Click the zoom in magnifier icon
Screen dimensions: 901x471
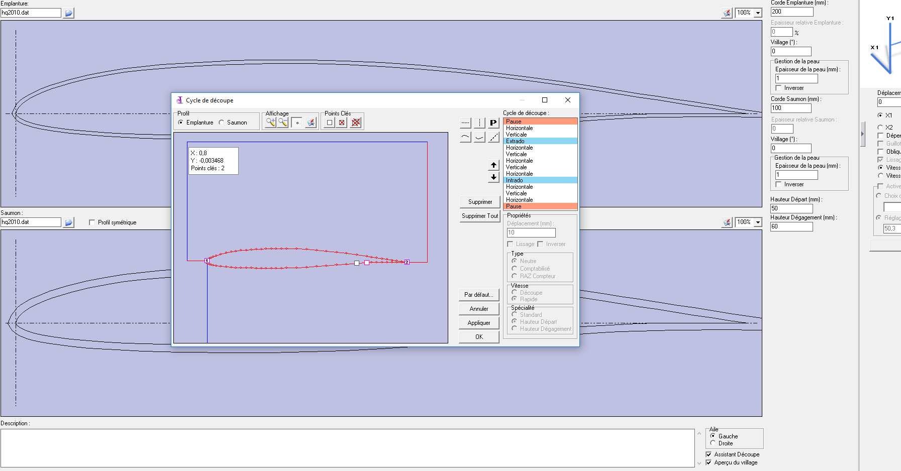(x=270, y=123)
